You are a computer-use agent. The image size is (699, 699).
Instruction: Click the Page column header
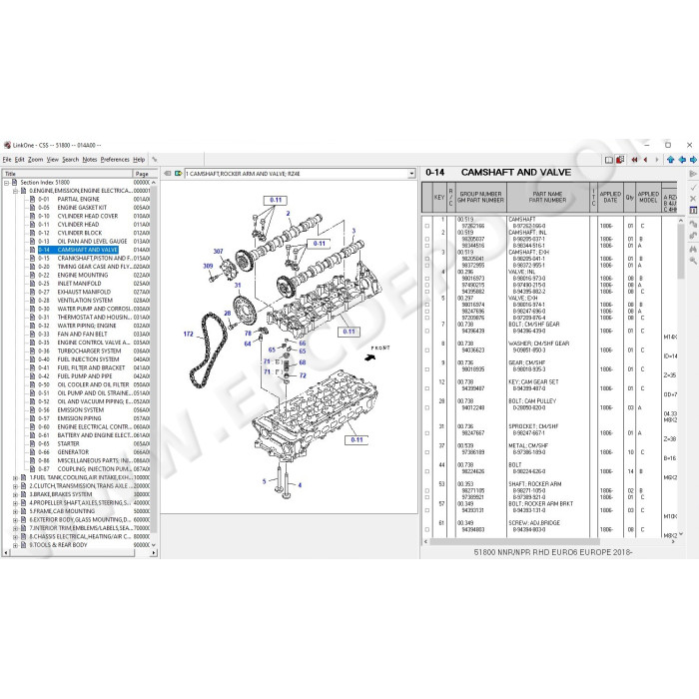click(x=145, y=174)
